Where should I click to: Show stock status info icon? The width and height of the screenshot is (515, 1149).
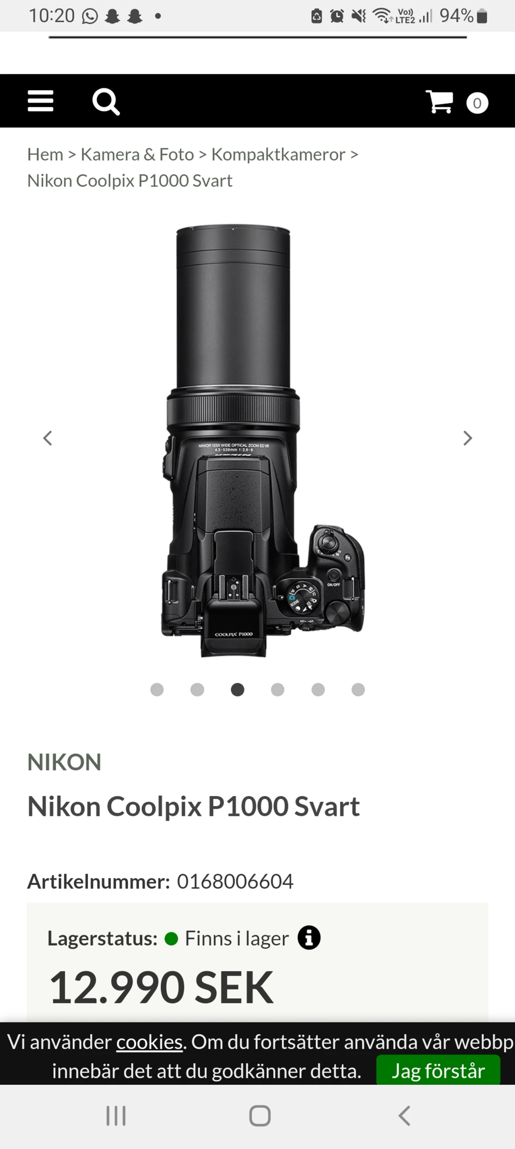(309, 939)
